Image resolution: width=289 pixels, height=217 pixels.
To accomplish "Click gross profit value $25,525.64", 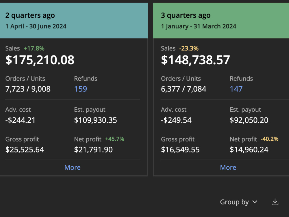I will pyautogui.click(x=25, y=150).
